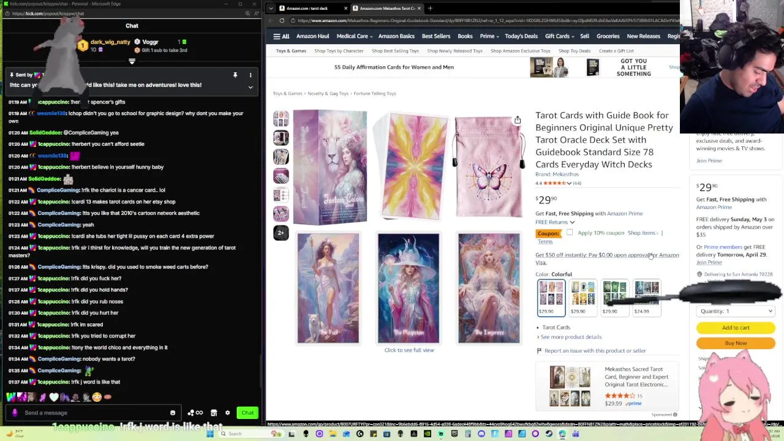Open Shop Toys by Character submenu
The width and height of the screenshot is (784, 441).
(x=339, y=51)
